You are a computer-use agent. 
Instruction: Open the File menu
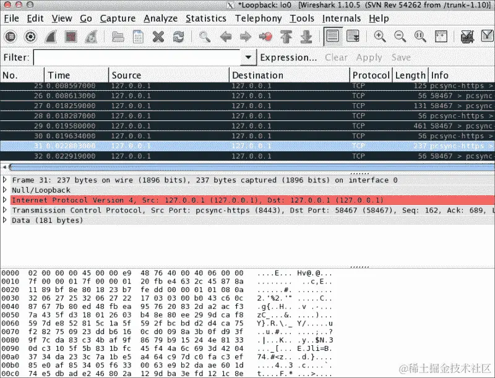(x=11, y=19)
